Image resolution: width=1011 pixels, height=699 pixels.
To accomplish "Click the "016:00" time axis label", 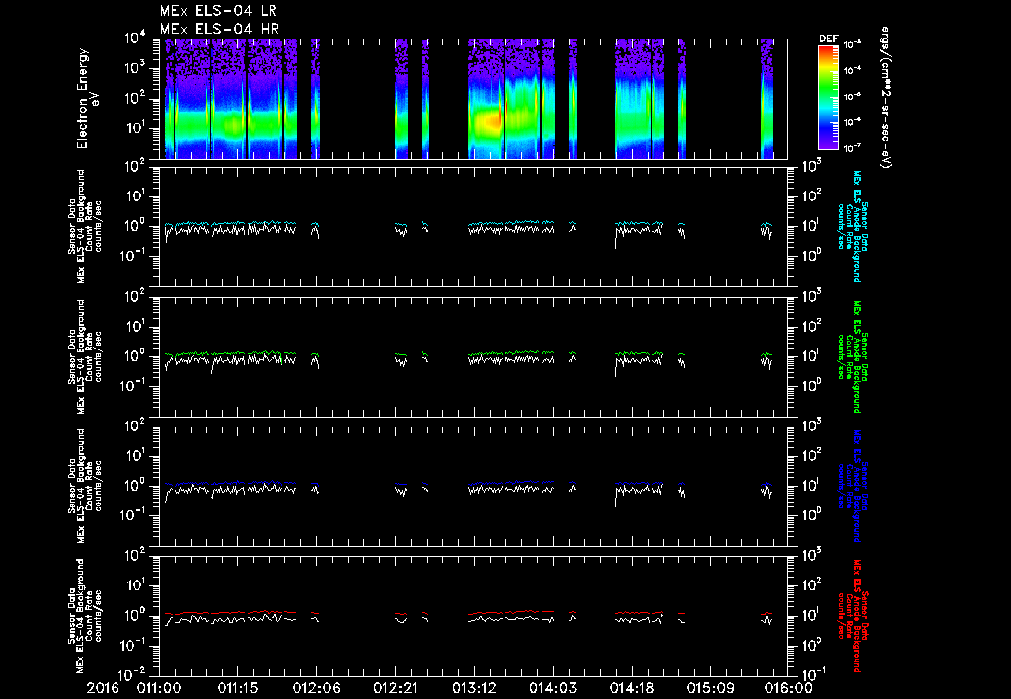I will (x=789, y=689).
